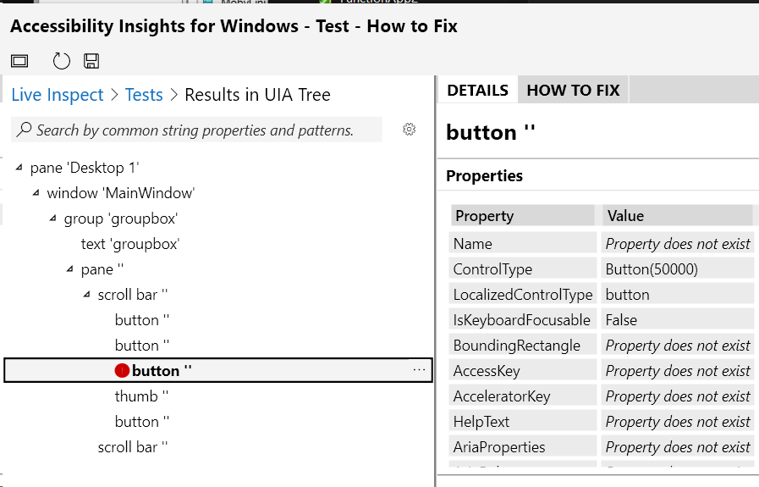Click the red error icon on selected button
759x487 pixels.
tap(122, 371)
